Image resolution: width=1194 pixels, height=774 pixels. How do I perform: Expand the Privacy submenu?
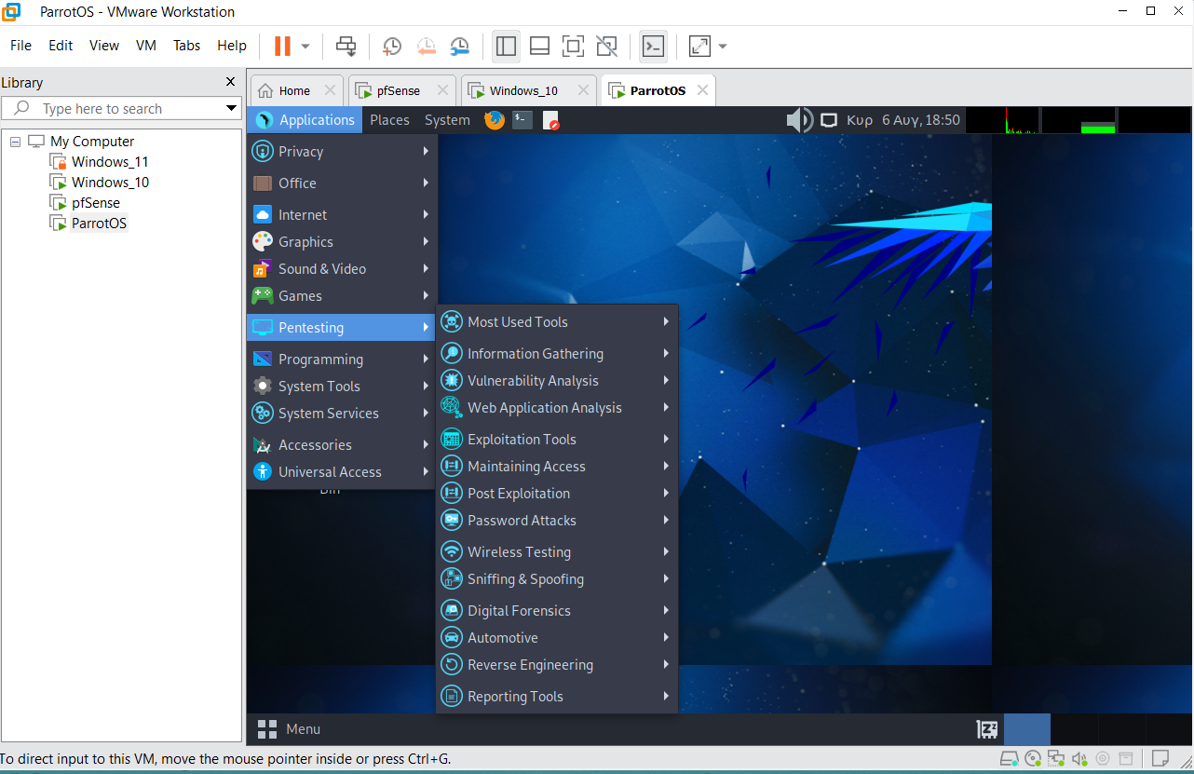342,151
